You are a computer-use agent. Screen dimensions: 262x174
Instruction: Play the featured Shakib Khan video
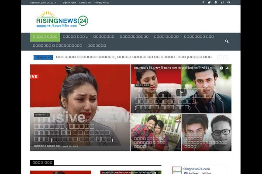click(x=181, y=92)
